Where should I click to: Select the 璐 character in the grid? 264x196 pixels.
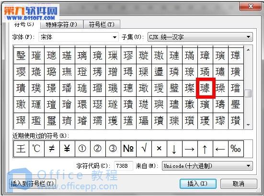[x=52, y=72]
